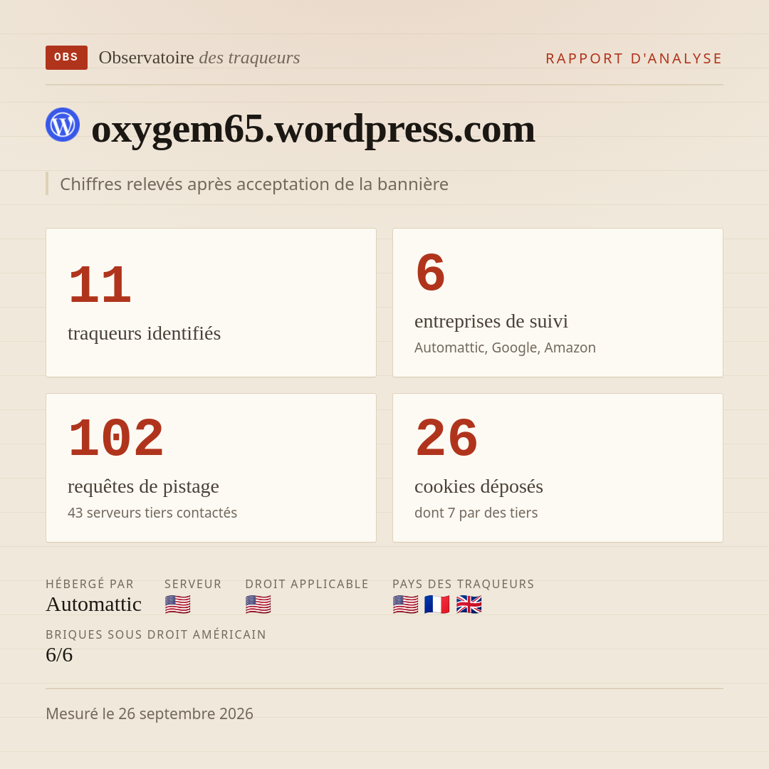Click the US flag under Serveur
Image resolution: width=769 pixels, height=769 pixels.
[177, 605]
